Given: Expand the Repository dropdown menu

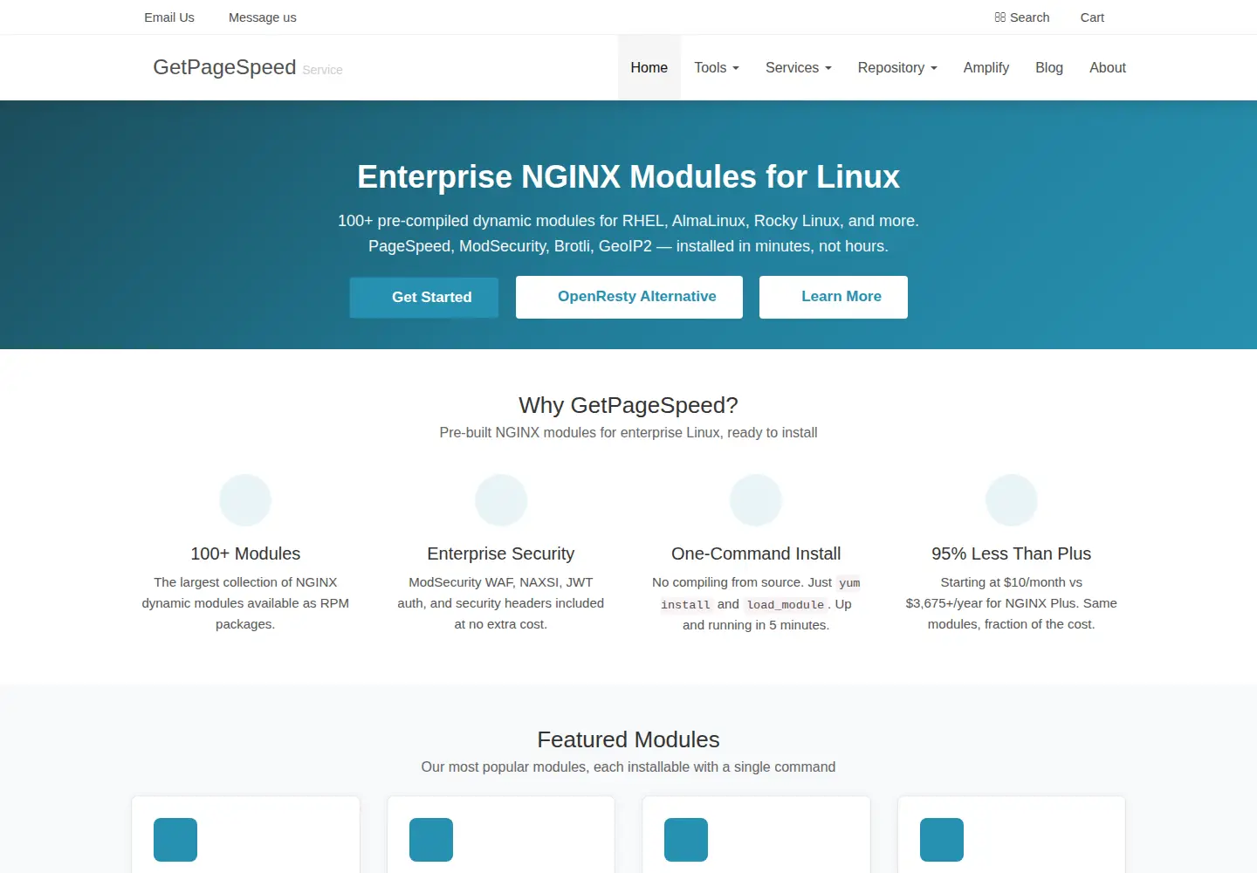Looking at the screenshot, I should tap(897, 67).
